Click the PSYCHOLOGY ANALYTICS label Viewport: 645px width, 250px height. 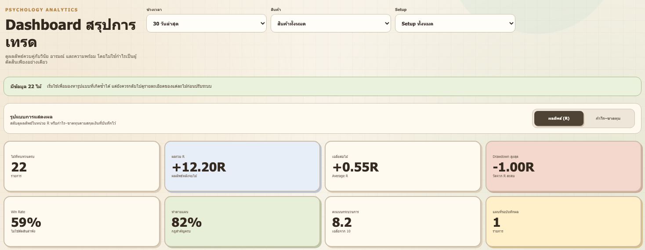coord(42,10)
